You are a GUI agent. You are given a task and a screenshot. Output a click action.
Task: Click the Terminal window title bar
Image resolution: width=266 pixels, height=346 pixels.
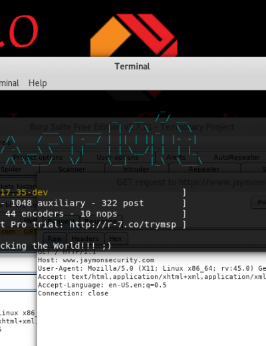click(132, 67)
